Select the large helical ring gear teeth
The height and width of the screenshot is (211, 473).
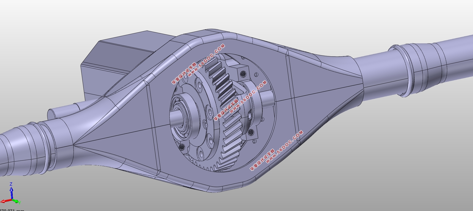(224, 101)
